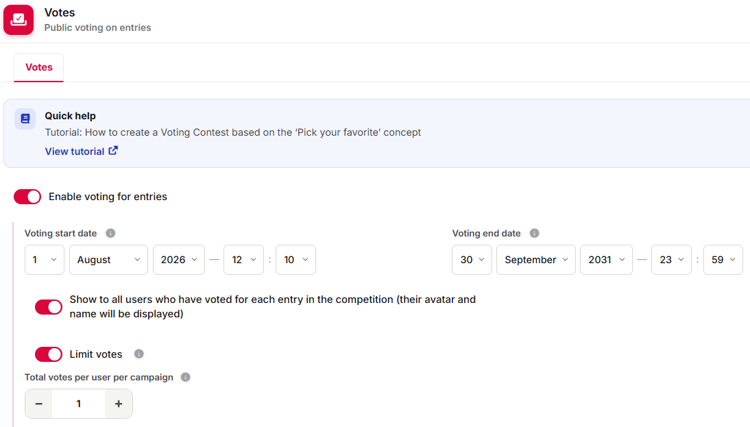750x427 pixels.
Task: Click the Quick help book icon
Action: pyautogui.click(x=25, y=119)
